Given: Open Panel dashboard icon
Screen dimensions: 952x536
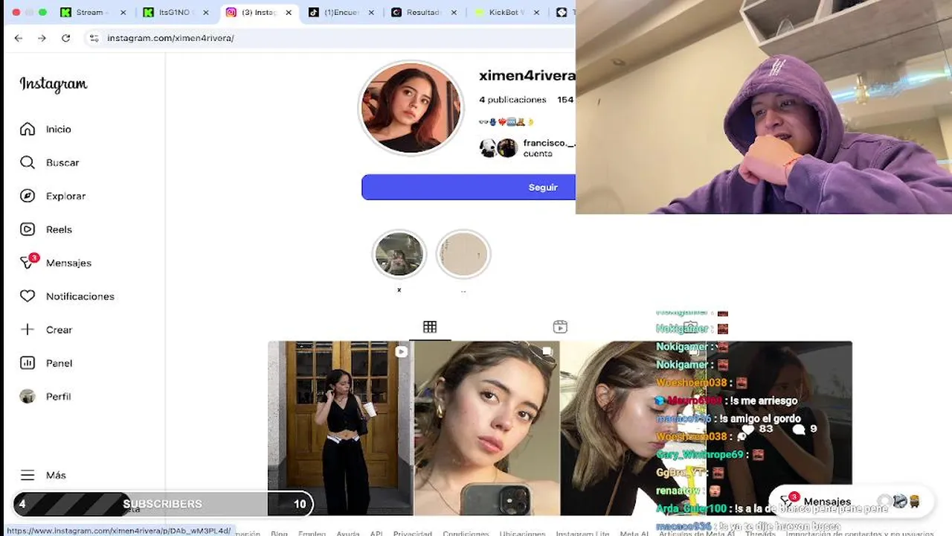Looking at the screenshot, I should [x=28, y=363].
